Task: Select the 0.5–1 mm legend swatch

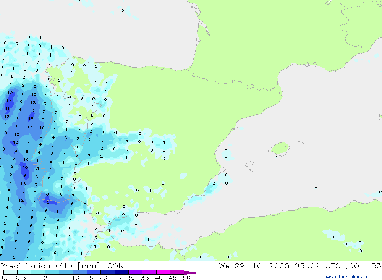Action: (x=24, y=272)
